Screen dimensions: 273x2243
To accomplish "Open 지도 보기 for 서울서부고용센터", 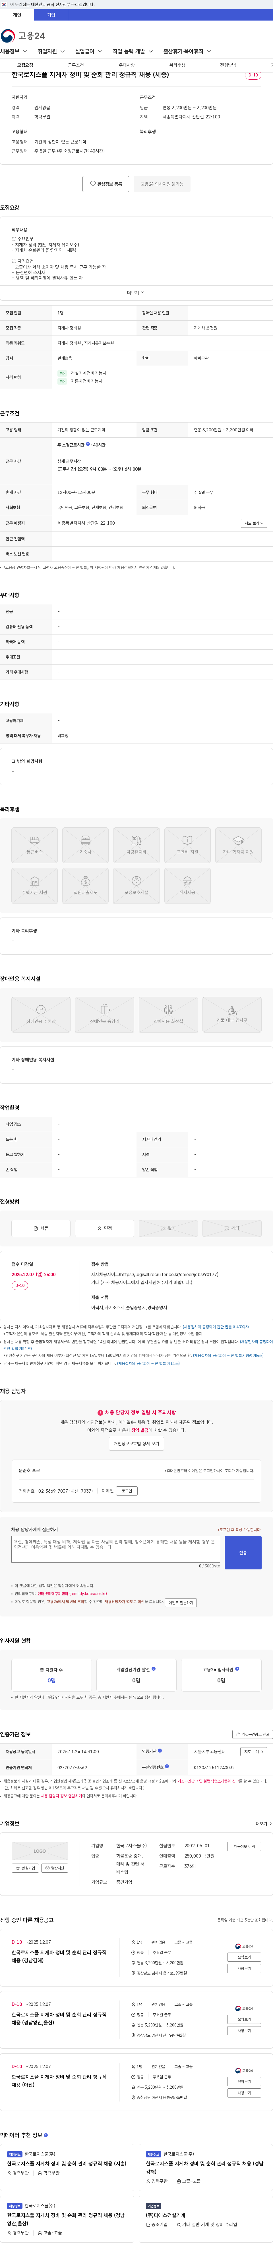I will (x=253, y=1752).
